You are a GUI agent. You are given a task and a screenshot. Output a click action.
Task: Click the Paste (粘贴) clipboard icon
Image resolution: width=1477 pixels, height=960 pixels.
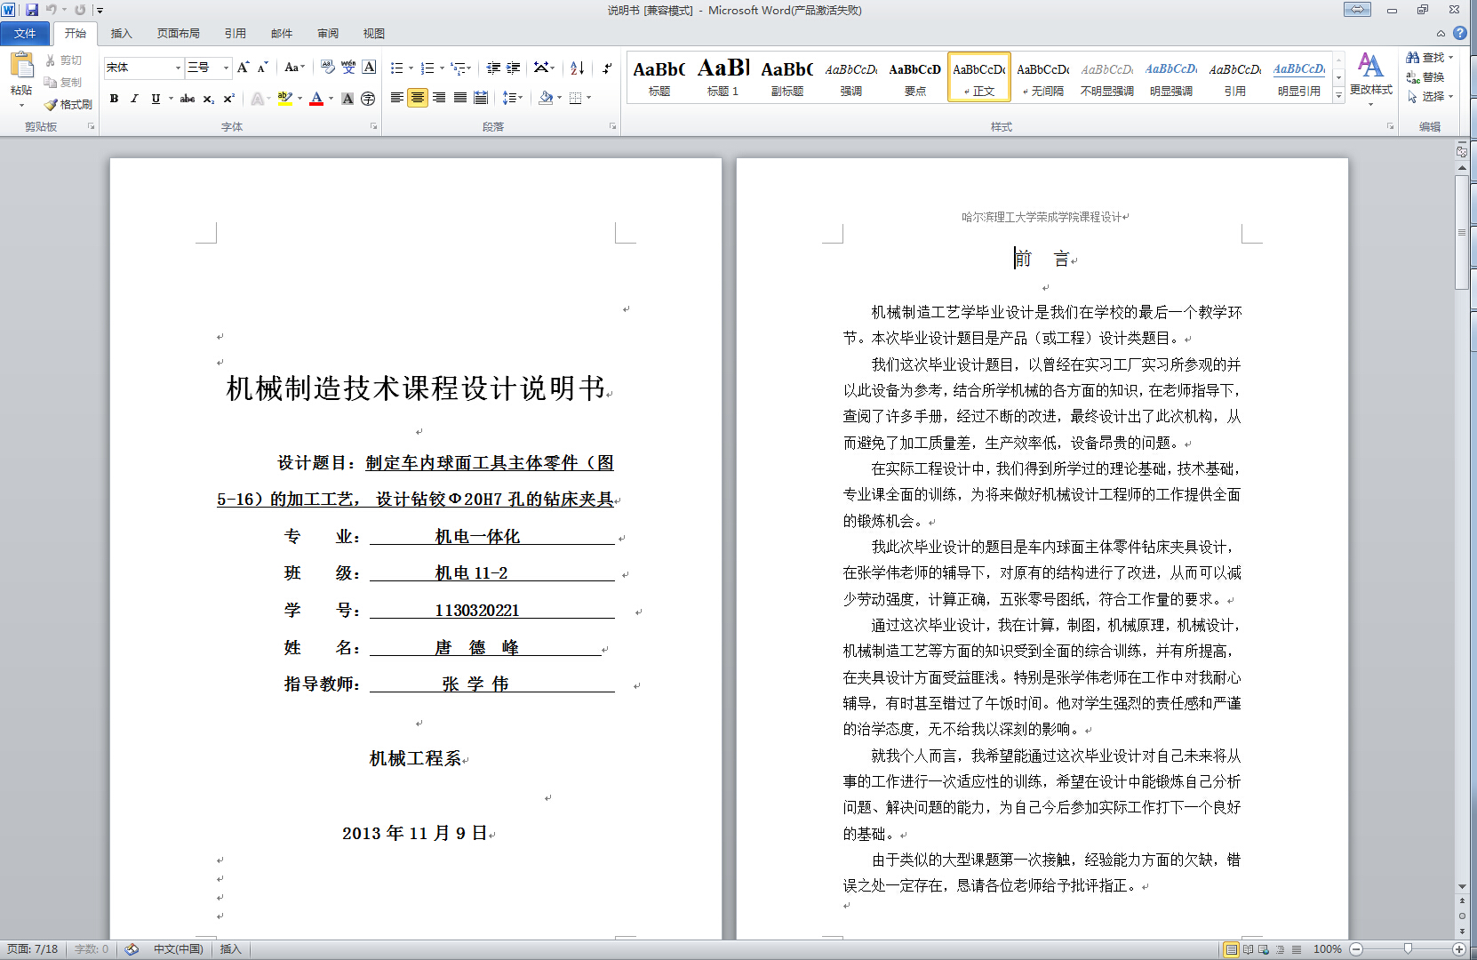coord(21,65)
